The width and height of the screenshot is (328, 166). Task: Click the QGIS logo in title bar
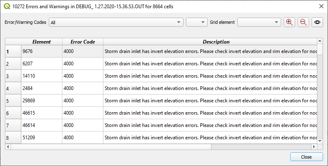[6, 6]
